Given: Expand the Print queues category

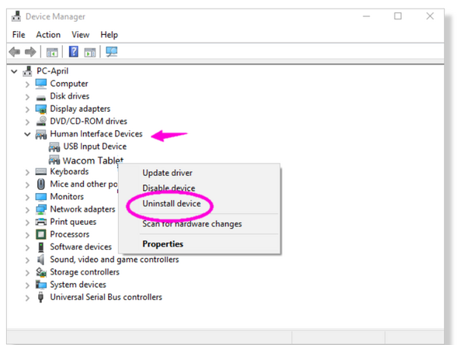Looking at the screenshot, I should coord(27,223).
